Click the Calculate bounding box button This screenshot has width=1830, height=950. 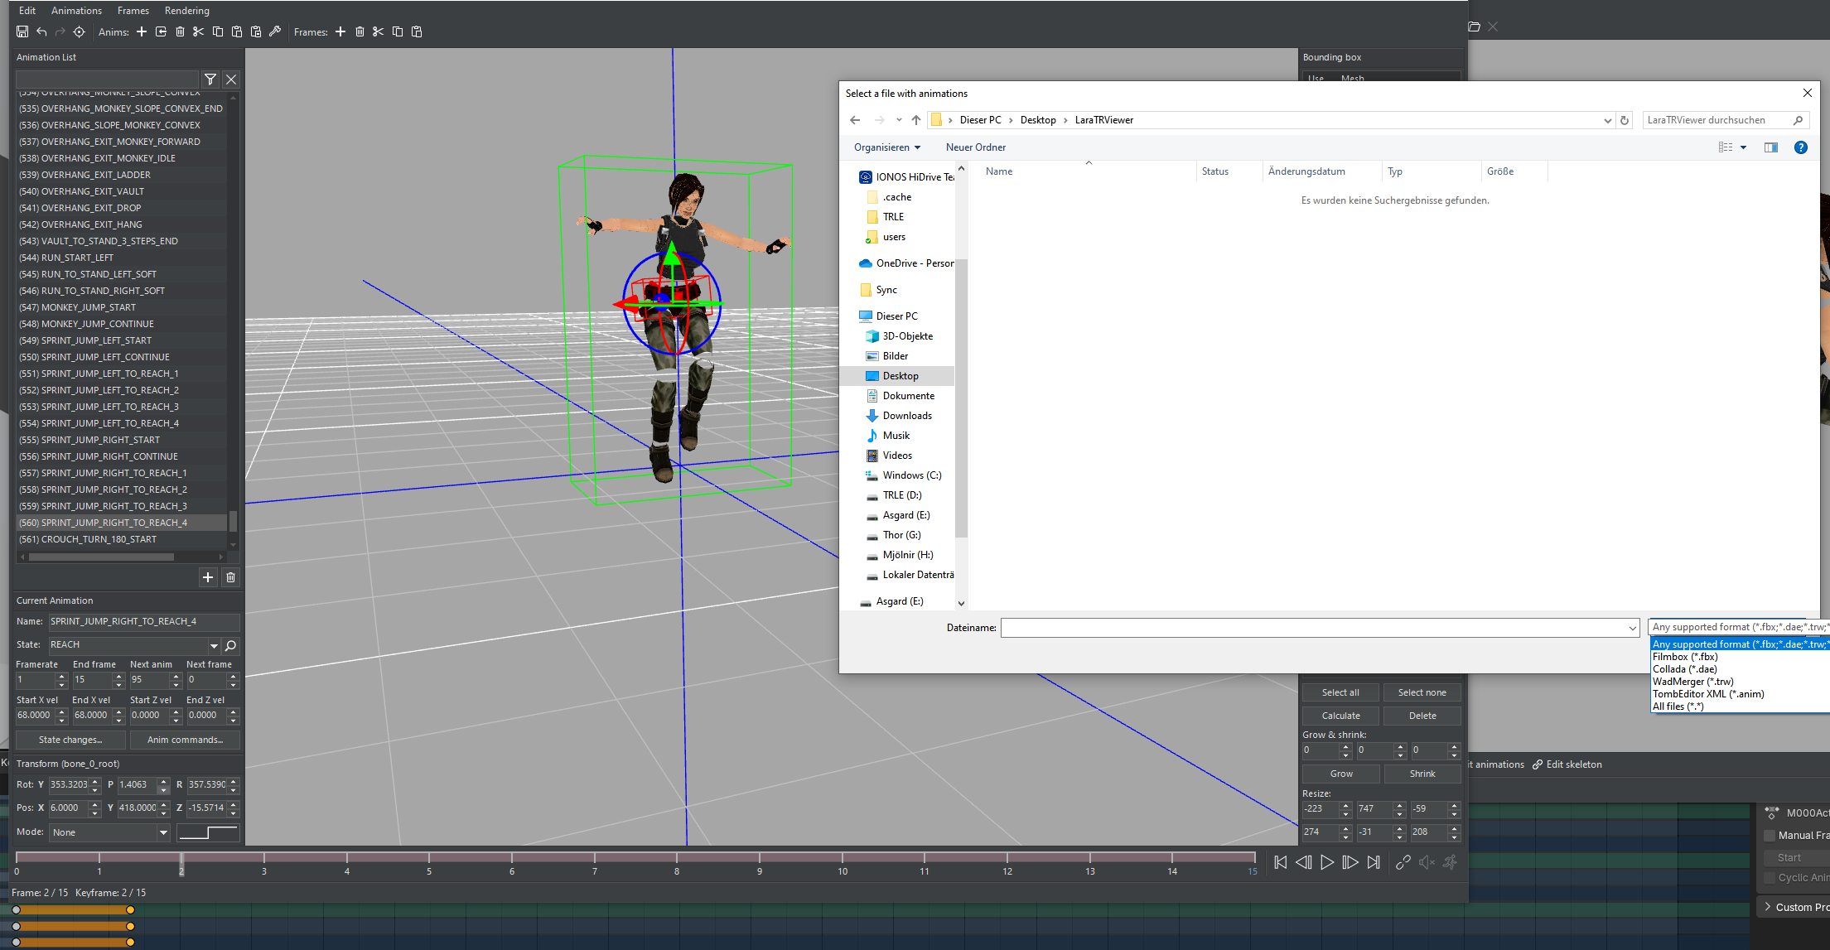(x=1340, y=716)
